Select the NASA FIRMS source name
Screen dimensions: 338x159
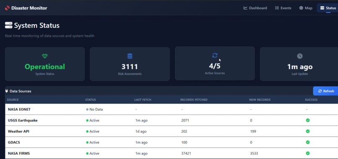click(x=19, y=154)
